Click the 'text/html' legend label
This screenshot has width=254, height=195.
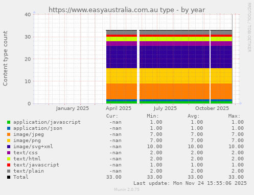click(x=27, y=159)
